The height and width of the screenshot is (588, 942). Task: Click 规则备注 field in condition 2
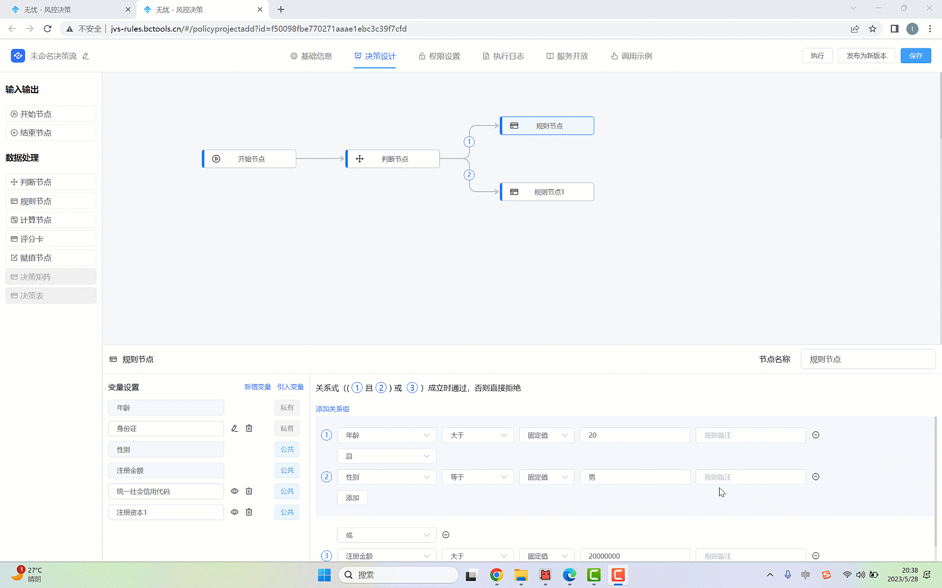tap(751, 477)
